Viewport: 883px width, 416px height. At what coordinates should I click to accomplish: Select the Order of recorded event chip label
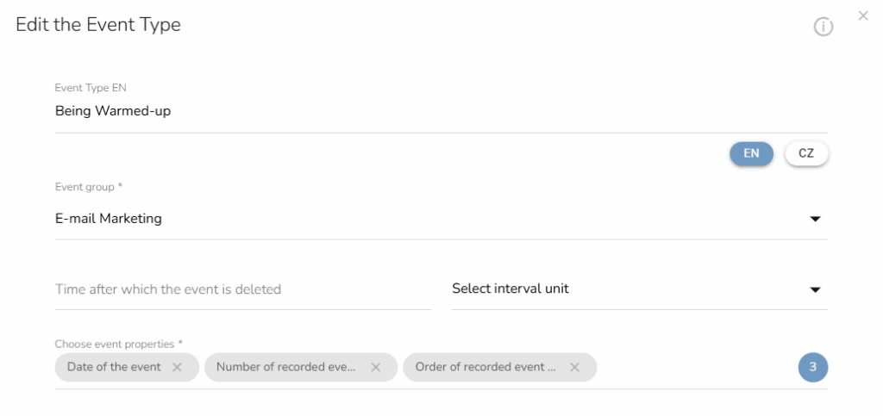485,367
